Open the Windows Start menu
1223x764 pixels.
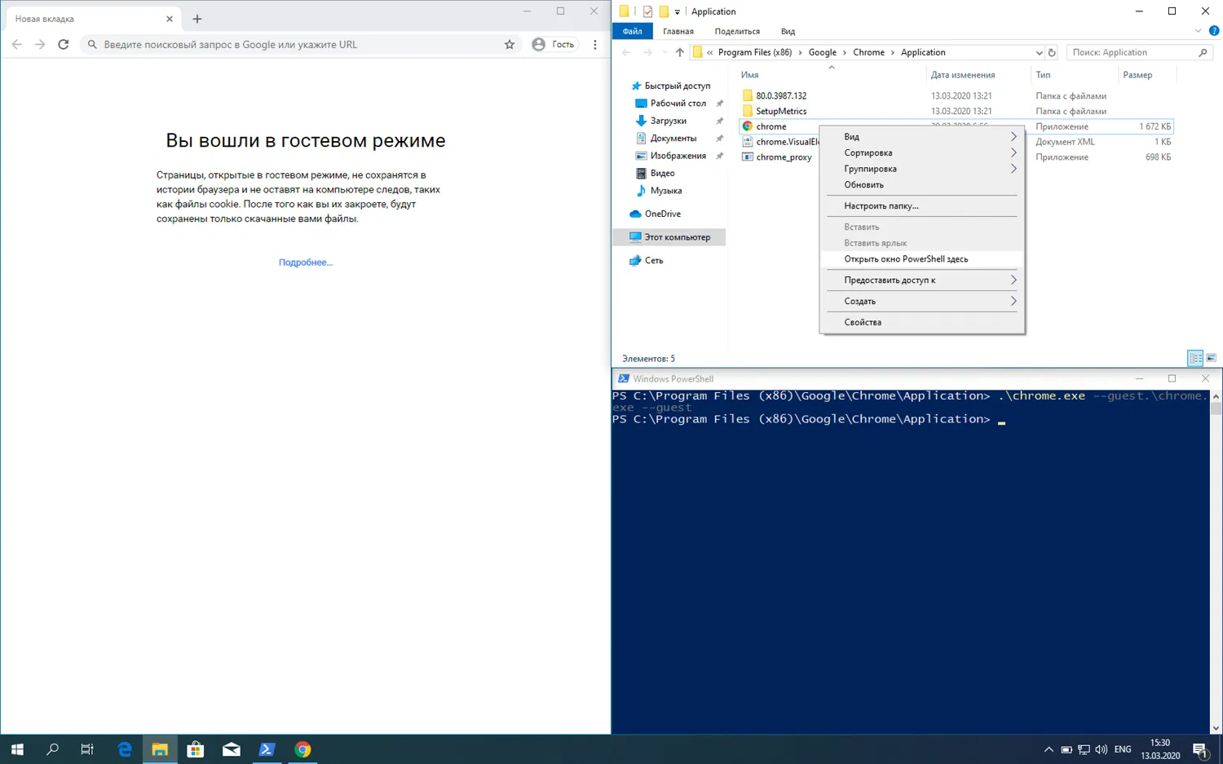point(17,749)
